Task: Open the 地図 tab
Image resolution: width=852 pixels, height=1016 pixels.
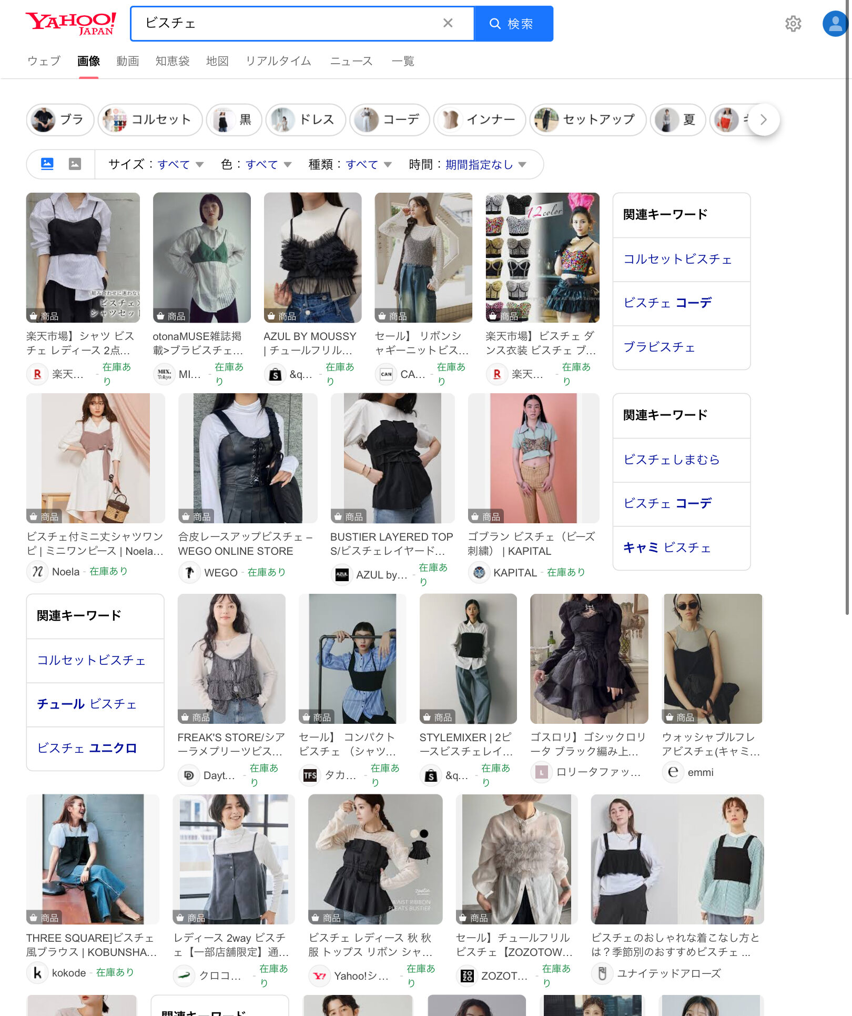Action: [217, 61]
